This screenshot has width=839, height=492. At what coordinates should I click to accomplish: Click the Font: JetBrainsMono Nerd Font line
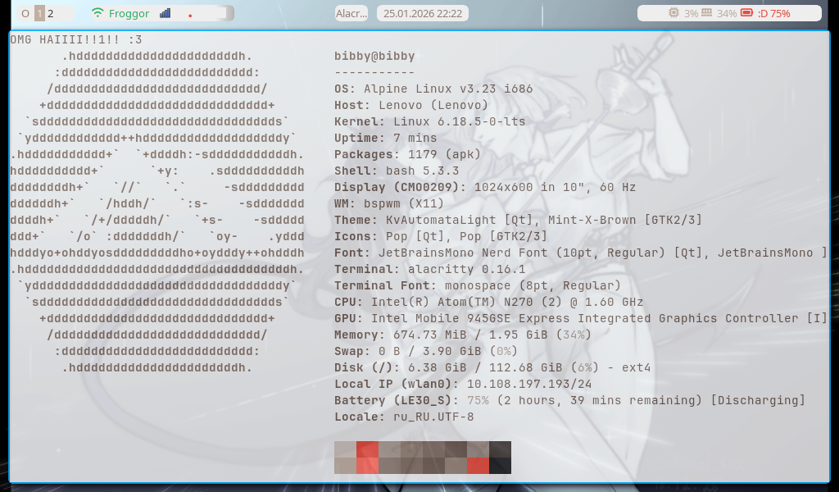coord(581,253)
